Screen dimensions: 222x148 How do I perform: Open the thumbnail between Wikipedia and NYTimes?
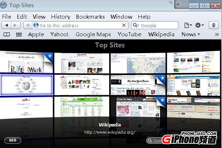click(82, 85)
